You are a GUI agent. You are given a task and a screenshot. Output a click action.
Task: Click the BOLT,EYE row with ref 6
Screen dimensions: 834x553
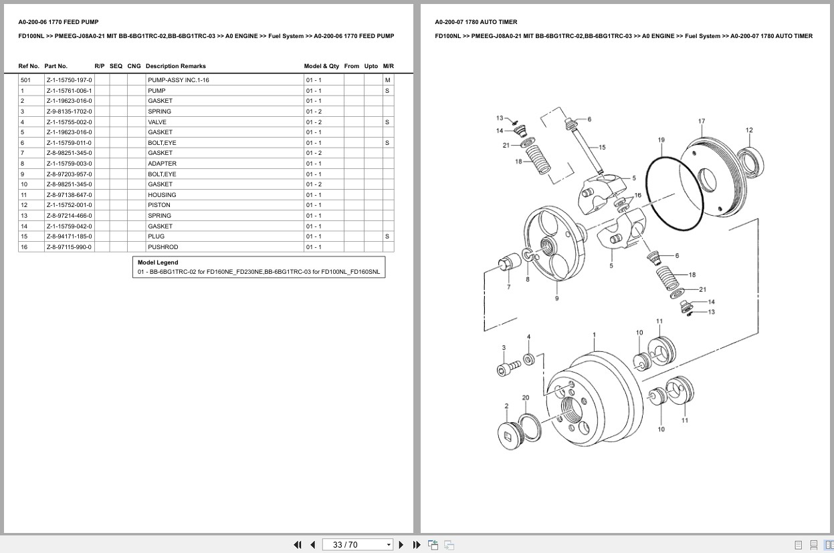tap(206, 143)
